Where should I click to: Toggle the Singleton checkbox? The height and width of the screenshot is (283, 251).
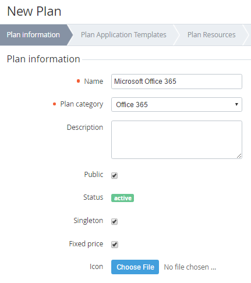coord(114,221)
